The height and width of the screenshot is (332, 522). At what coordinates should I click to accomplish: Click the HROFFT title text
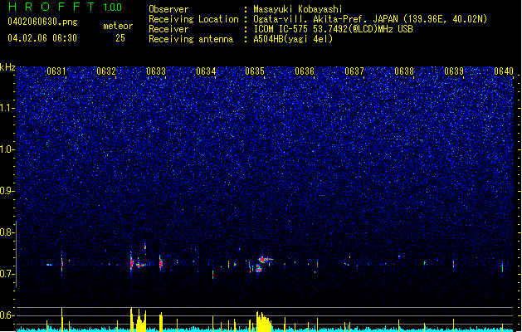click(x=51, y=7)
